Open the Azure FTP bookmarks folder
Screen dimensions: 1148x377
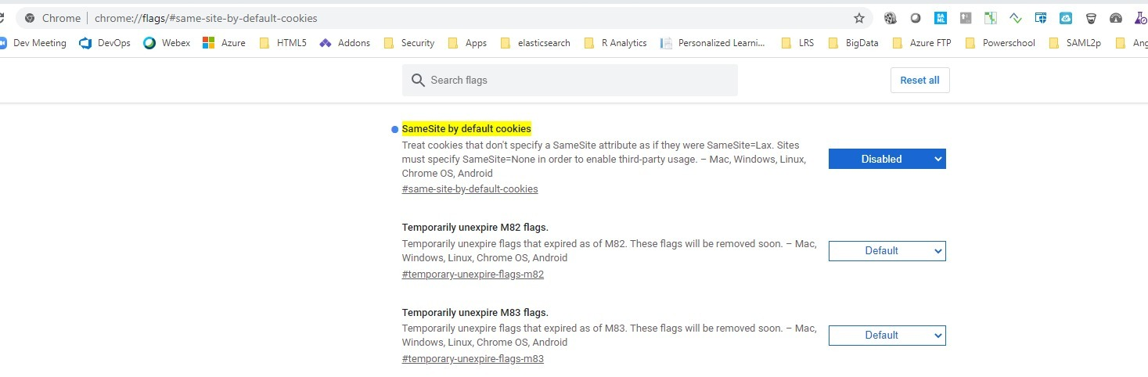pyautogui.click(x=922, y=43)
